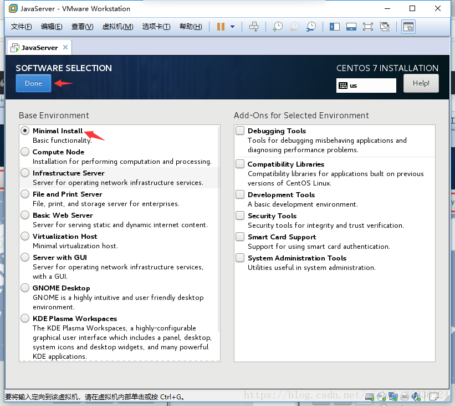Check the System Administration Tools add-on
Image resolution: width=455 pixels, height=406 pixels.
pyautogui.click(x=240, y=258)
